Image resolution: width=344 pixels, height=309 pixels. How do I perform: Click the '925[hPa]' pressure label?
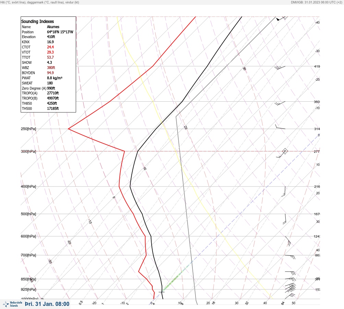pyautogui.click(x=28, y=289)
